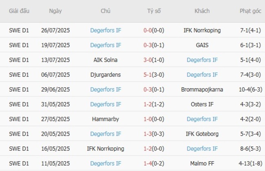Select the "Khách" column header

coord(202,11)
